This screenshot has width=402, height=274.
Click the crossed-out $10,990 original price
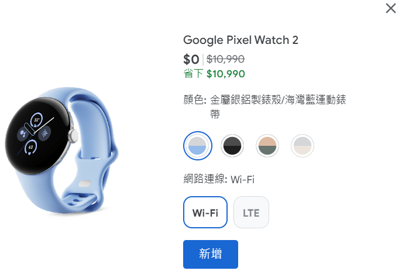[x=226, y=59]
